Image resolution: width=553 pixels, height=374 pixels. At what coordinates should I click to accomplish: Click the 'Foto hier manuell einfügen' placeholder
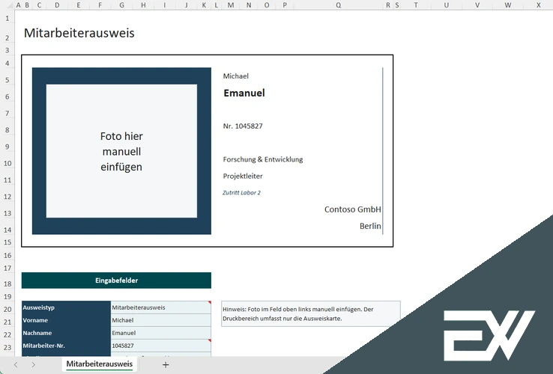tap(121, 151)
